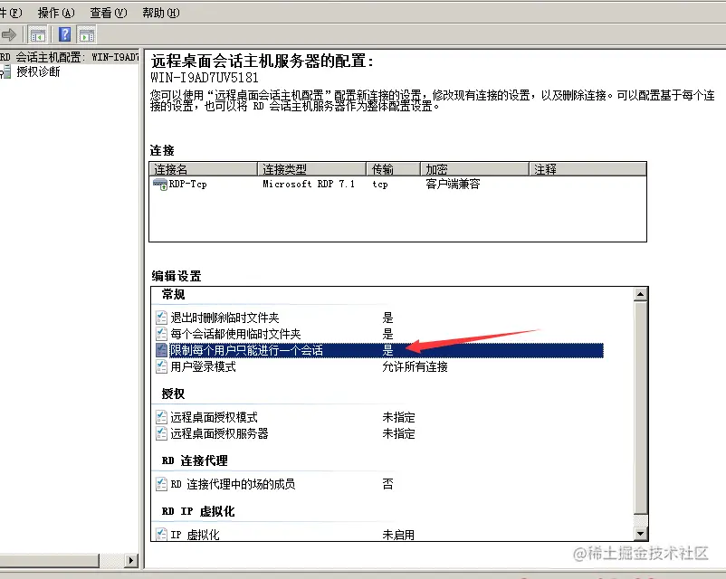Click left pane scroll right arrow
Screen dimensions: 726x579
(x=131, y=561)
